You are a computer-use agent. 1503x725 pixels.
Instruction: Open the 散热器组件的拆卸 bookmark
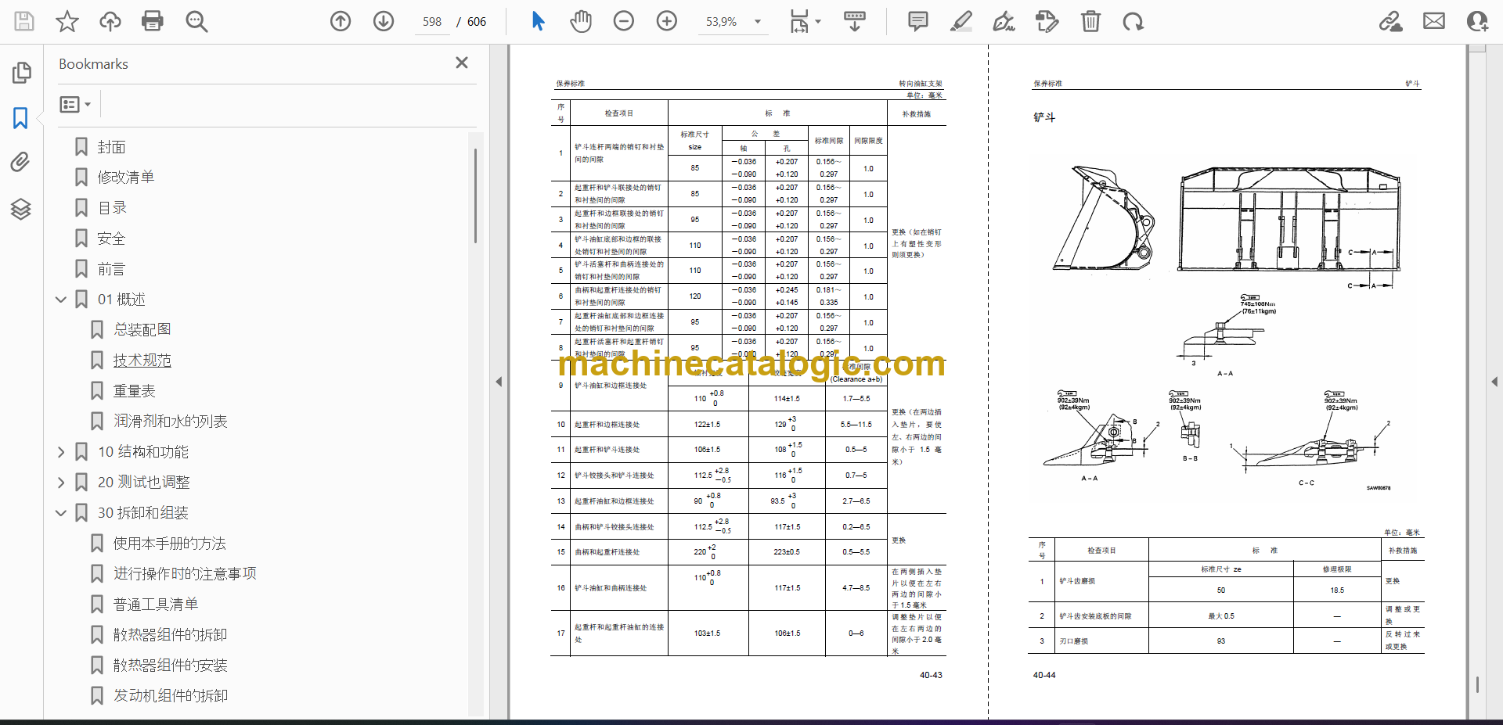coord(170,634)
